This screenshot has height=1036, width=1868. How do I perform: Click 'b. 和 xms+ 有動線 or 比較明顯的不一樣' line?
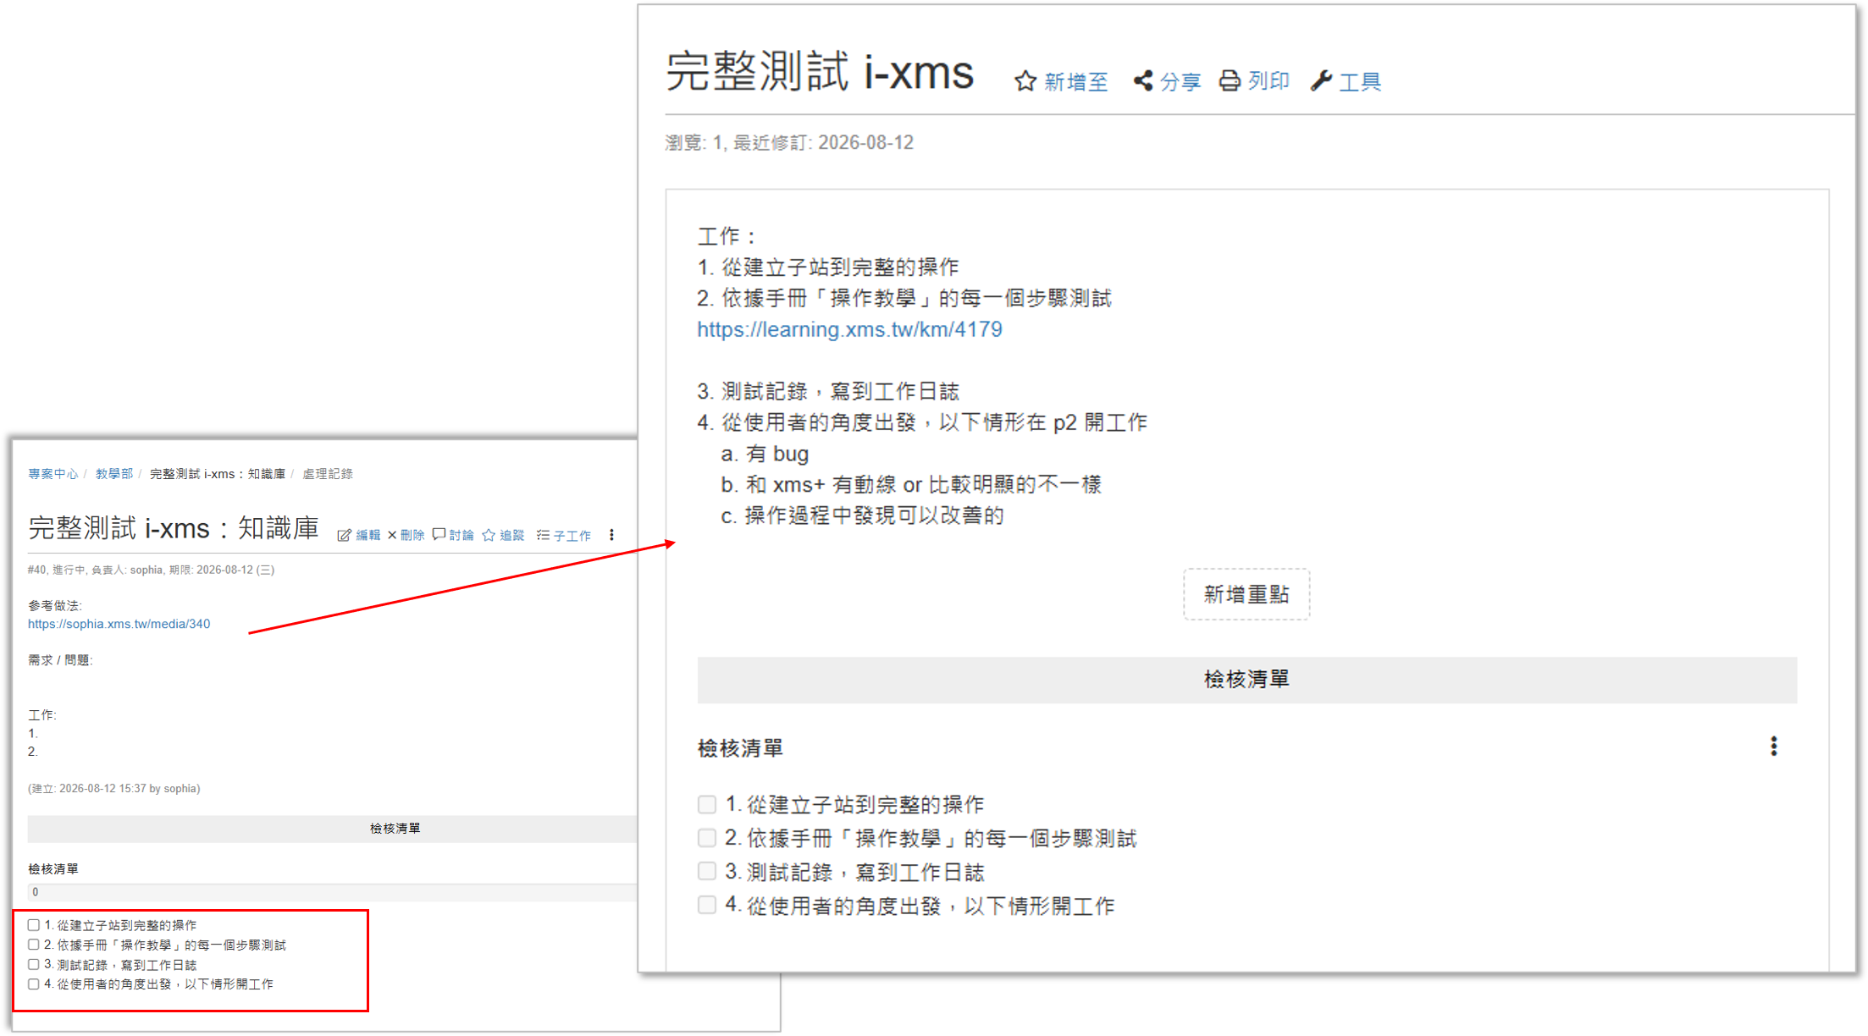pyautogui.click(x=910, y=484)
